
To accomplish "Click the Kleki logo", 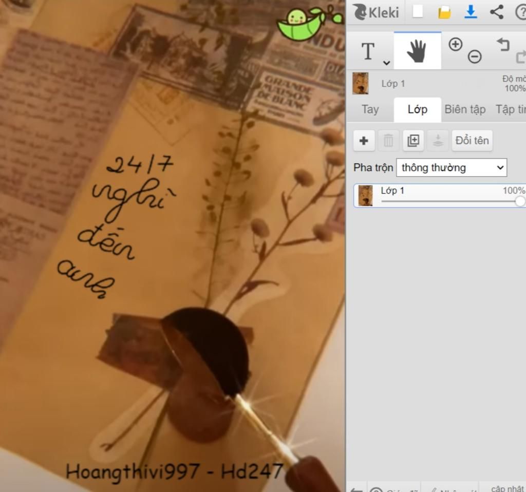I will pyautogui.click(x=376, y=12).
